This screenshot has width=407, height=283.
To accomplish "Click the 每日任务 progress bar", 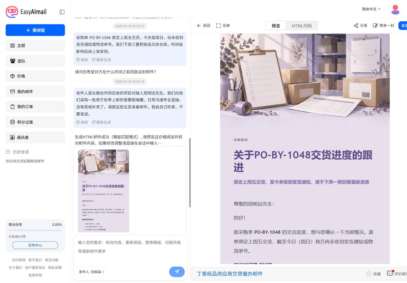I will tap(35, 230).
